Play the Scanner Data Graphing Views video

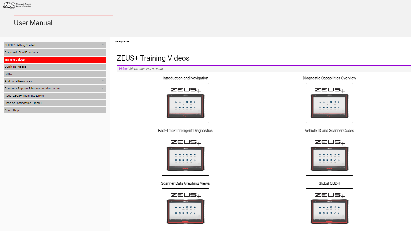185,208
